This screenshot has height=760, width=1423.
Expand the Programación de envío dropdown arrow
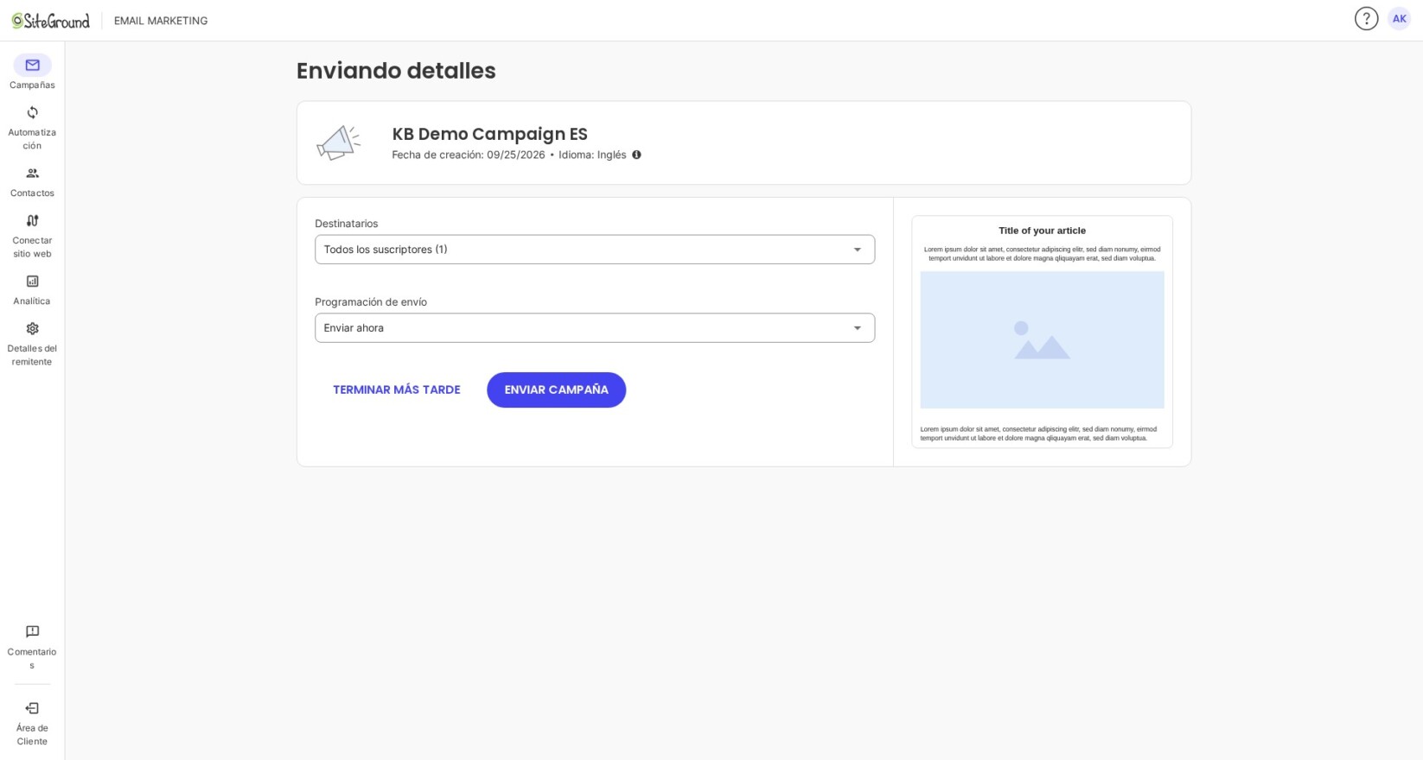[858, 328]
